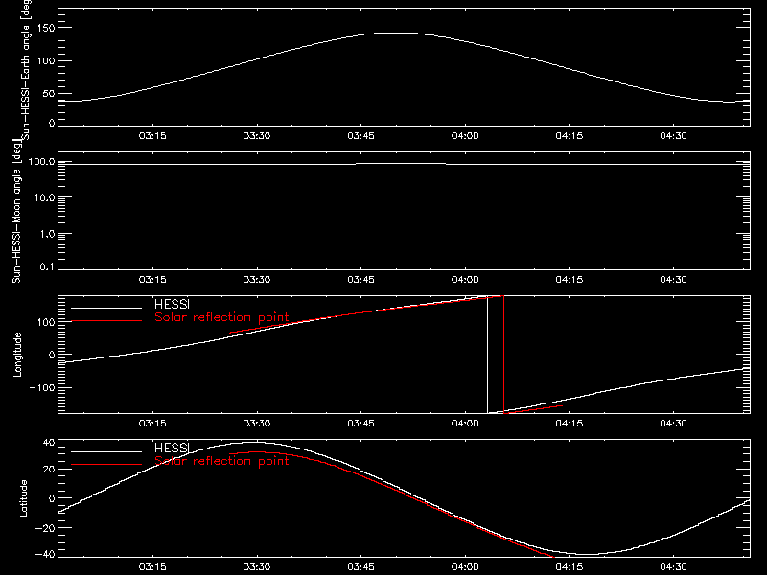The width and height of the screenshot is (767, 575).
Task: Click the -20 tick on Latitude axis
Action: tap(45, 528)
